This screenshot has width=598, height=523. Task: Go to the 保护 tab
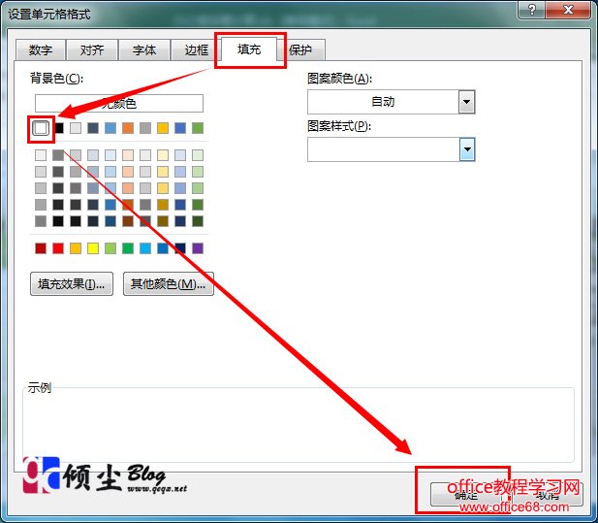pos(300,50)
